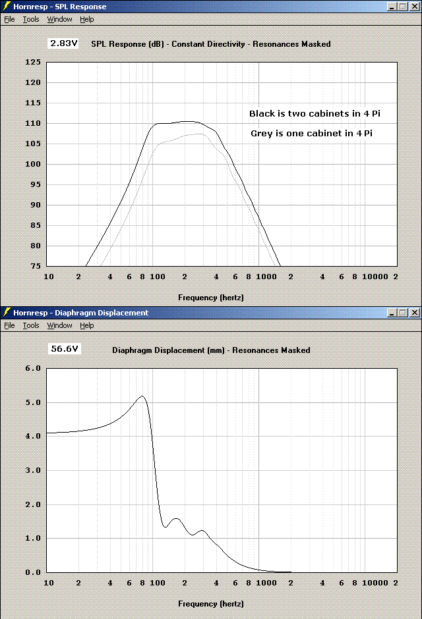Open Window menu in SPL Response window

(x=59, y=19)
